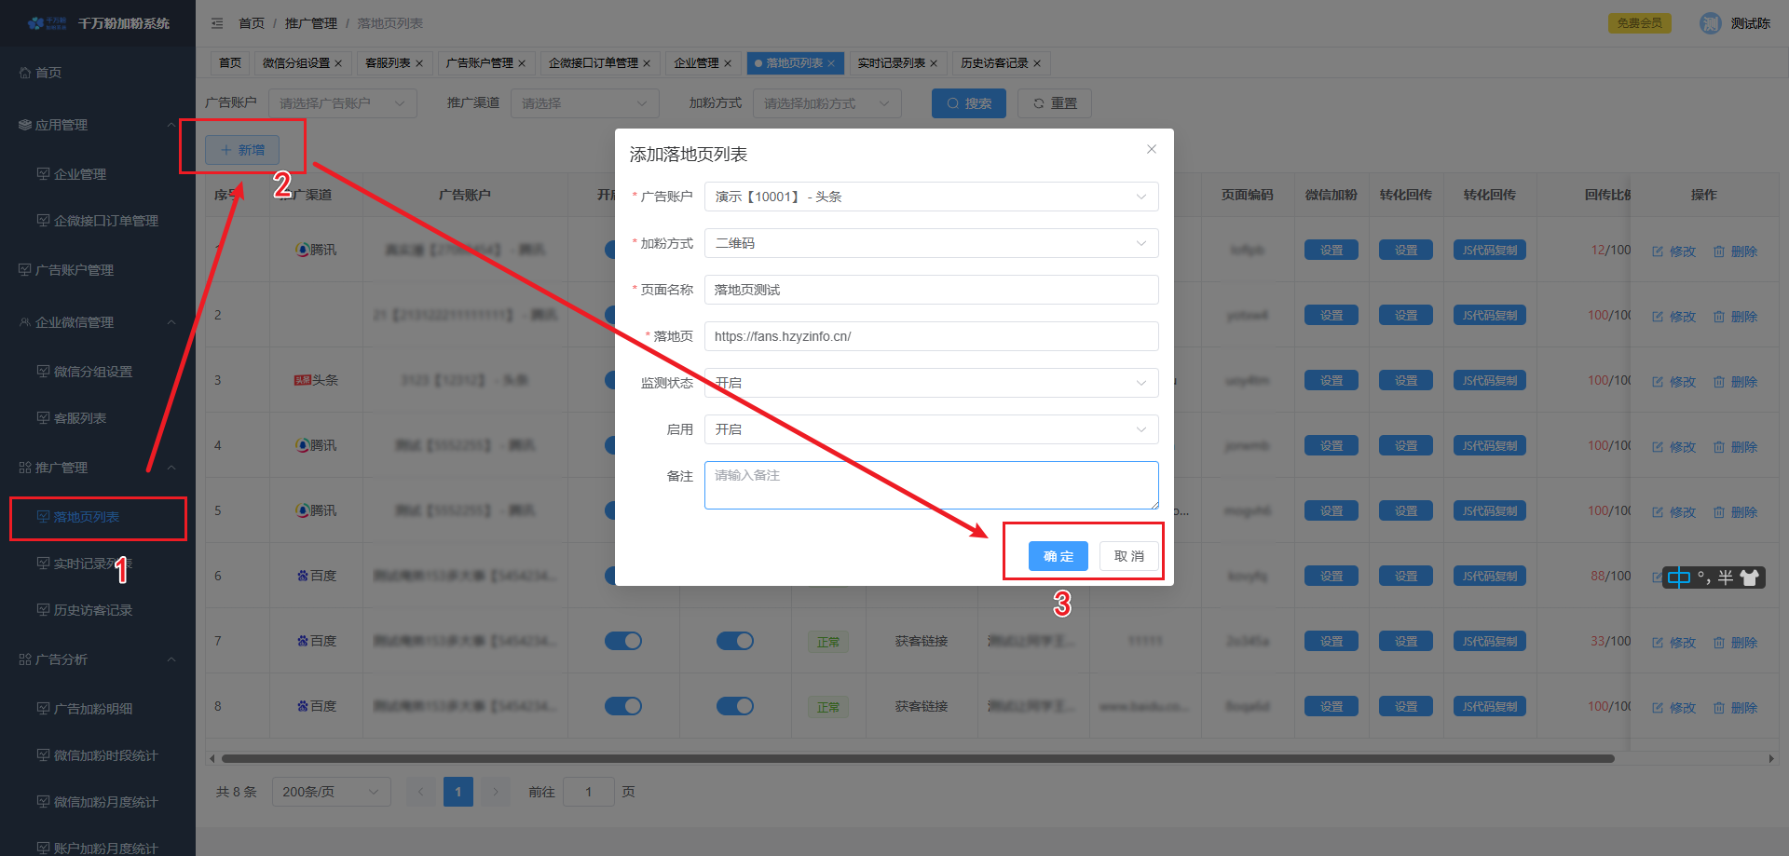The width and height of the screenshot is (1789, 856).
Task: Click the 备注 remarks text area
Action: [x=931, y=485]
